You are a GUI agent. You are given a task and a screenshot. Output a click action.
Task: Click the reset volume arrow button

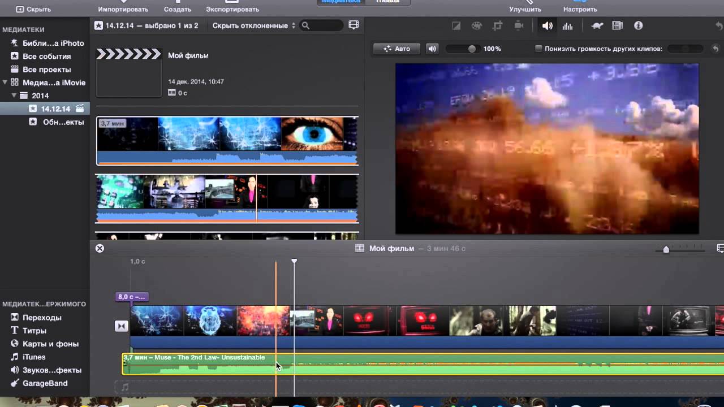tap(716, 49)
